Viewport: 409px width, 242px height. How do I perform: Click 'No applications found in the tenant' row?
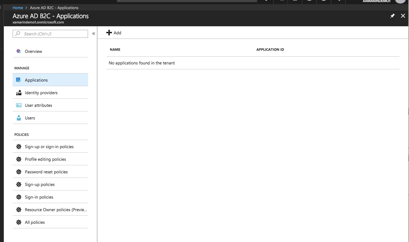(x=253, y=63)
